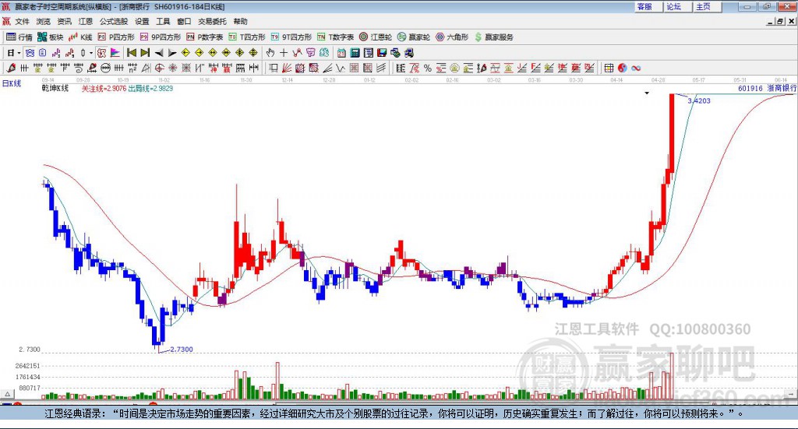The height and width of the screenshot is (429, 798).
Task: Switch to the K线 chart view
Action: (80, 37)
